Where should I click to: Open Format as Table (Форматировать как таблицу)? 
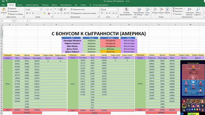pos(139,11)
